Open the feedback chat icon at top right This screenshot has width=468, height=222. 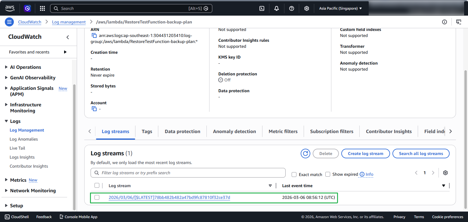459,22
